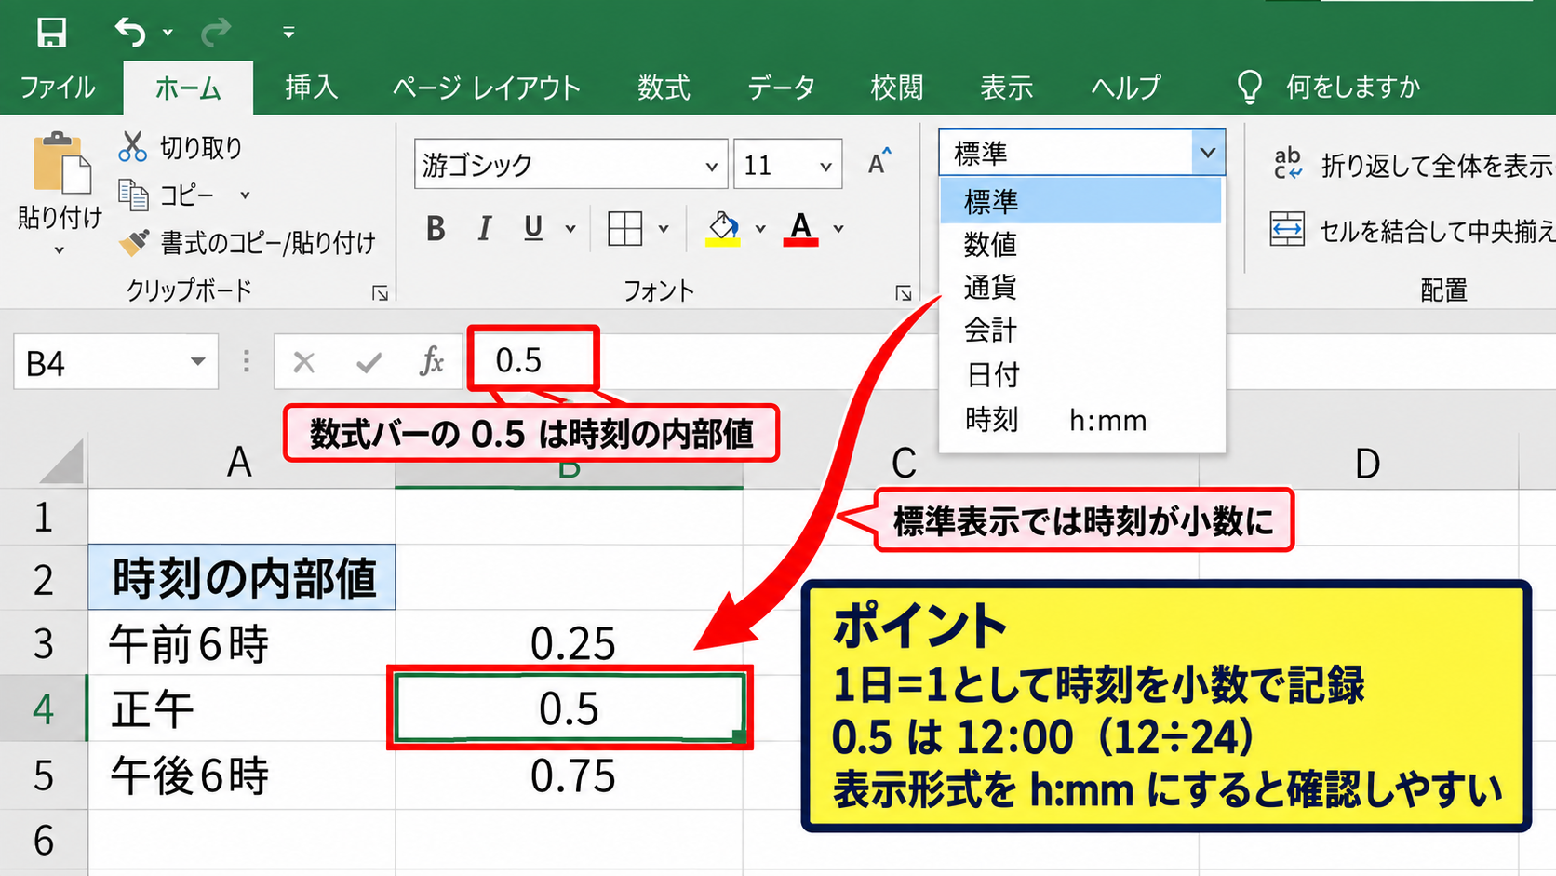The height and width of the screenshot is (876, 1556).
Task: Click the Save icon in quick access toolbar
Action: (51, 33)
